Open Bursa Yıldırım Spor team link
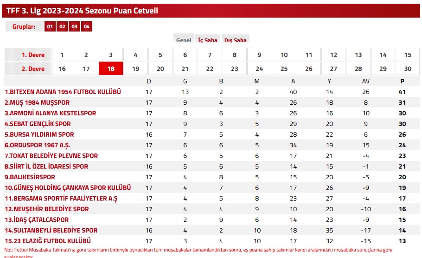Image resolution: width=422 pixels, height=258 pixels. tap(39, 134)
